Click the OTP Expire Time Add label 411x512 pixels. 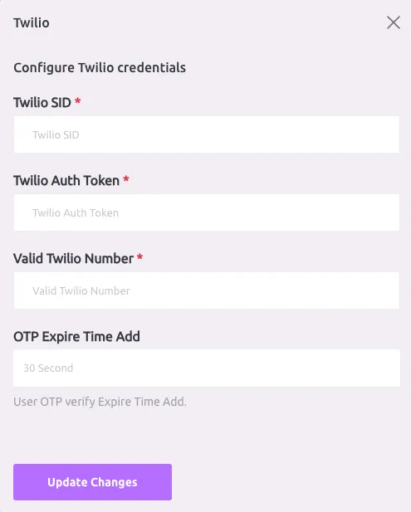pos(76,337)
